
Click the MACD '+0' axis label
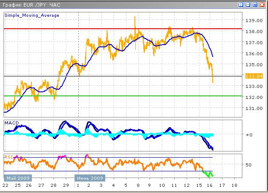[x=249, y=135]
